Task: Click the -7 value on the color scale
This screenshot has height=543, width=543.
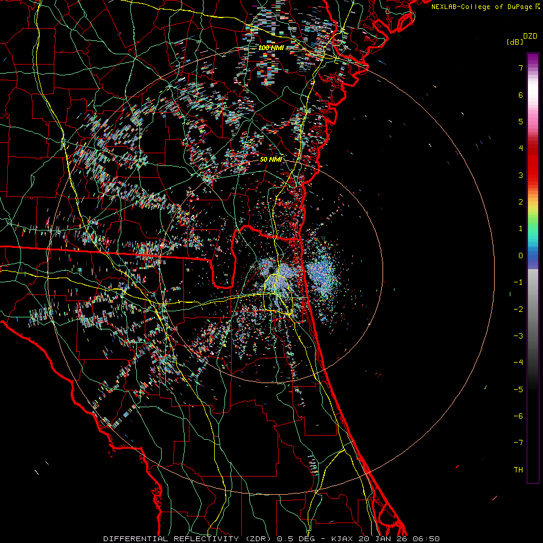Action: [518, 443]
